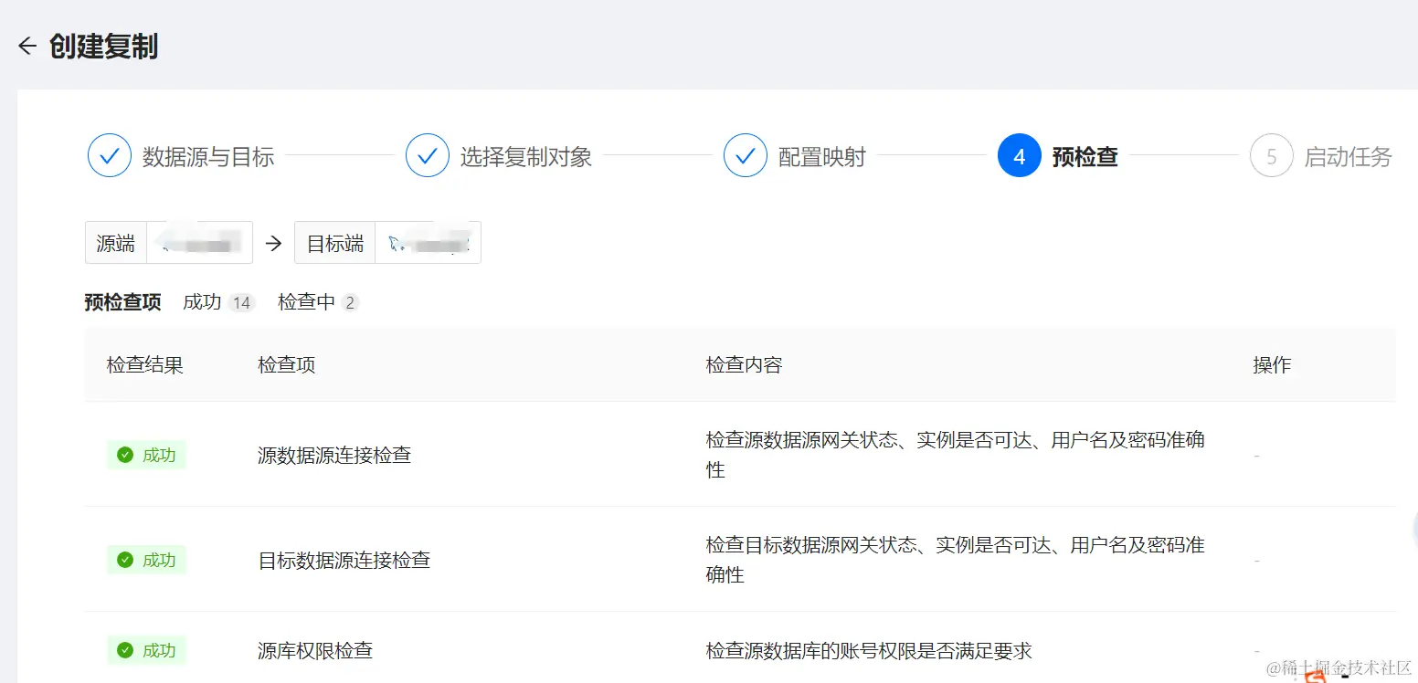The height and width of the screenshot is (683, 1418).
Task: Click the checkmark icon for 配置映射 step
Action: tap(746, 156)
